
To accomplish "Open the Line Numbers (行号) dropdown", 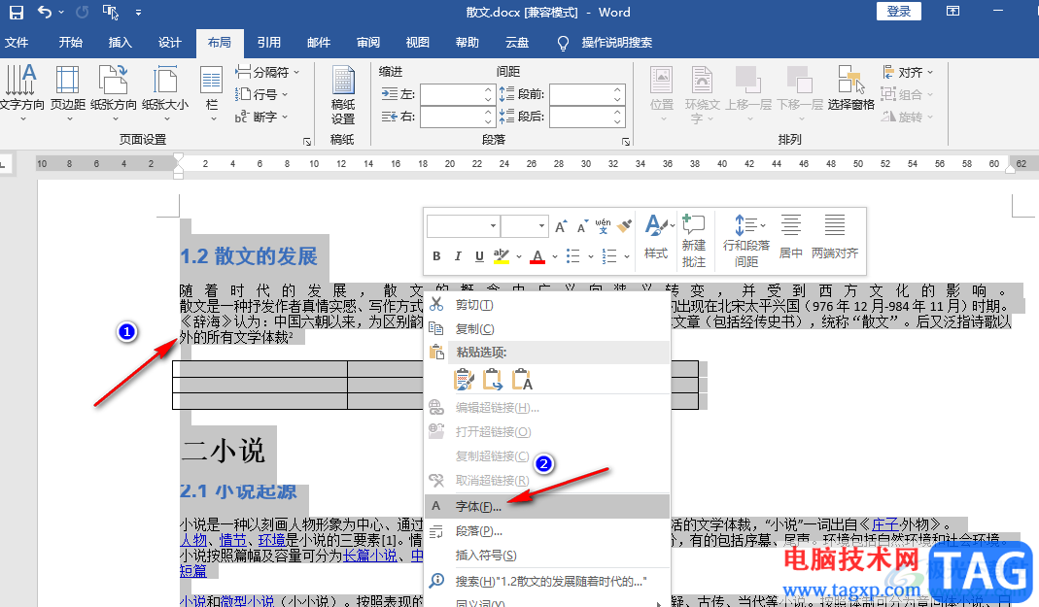I will (262, 94).
